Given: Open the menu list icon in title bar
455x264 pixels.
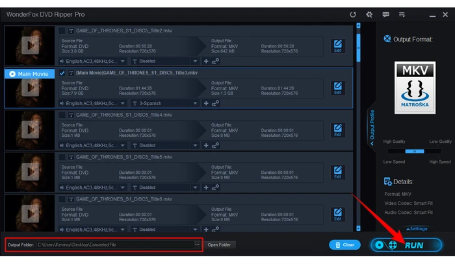Looking at the screenshot, I should (402, 14).
